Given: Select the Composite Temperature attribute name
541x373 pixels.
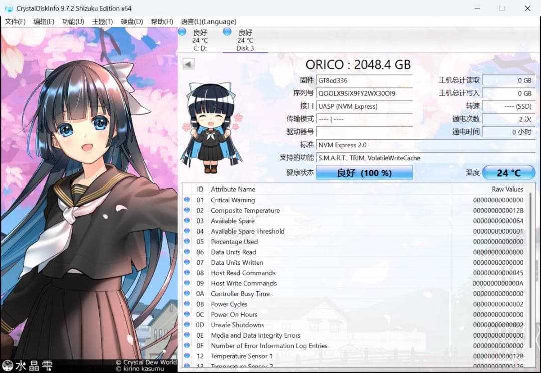Looking at the screenshot, I should 245,211.
